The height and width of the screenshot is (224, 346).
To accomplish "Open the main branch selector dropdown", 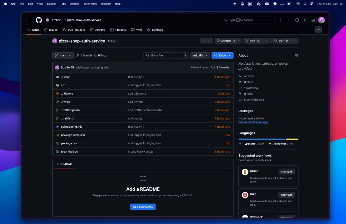I will [x=63, y=55].
